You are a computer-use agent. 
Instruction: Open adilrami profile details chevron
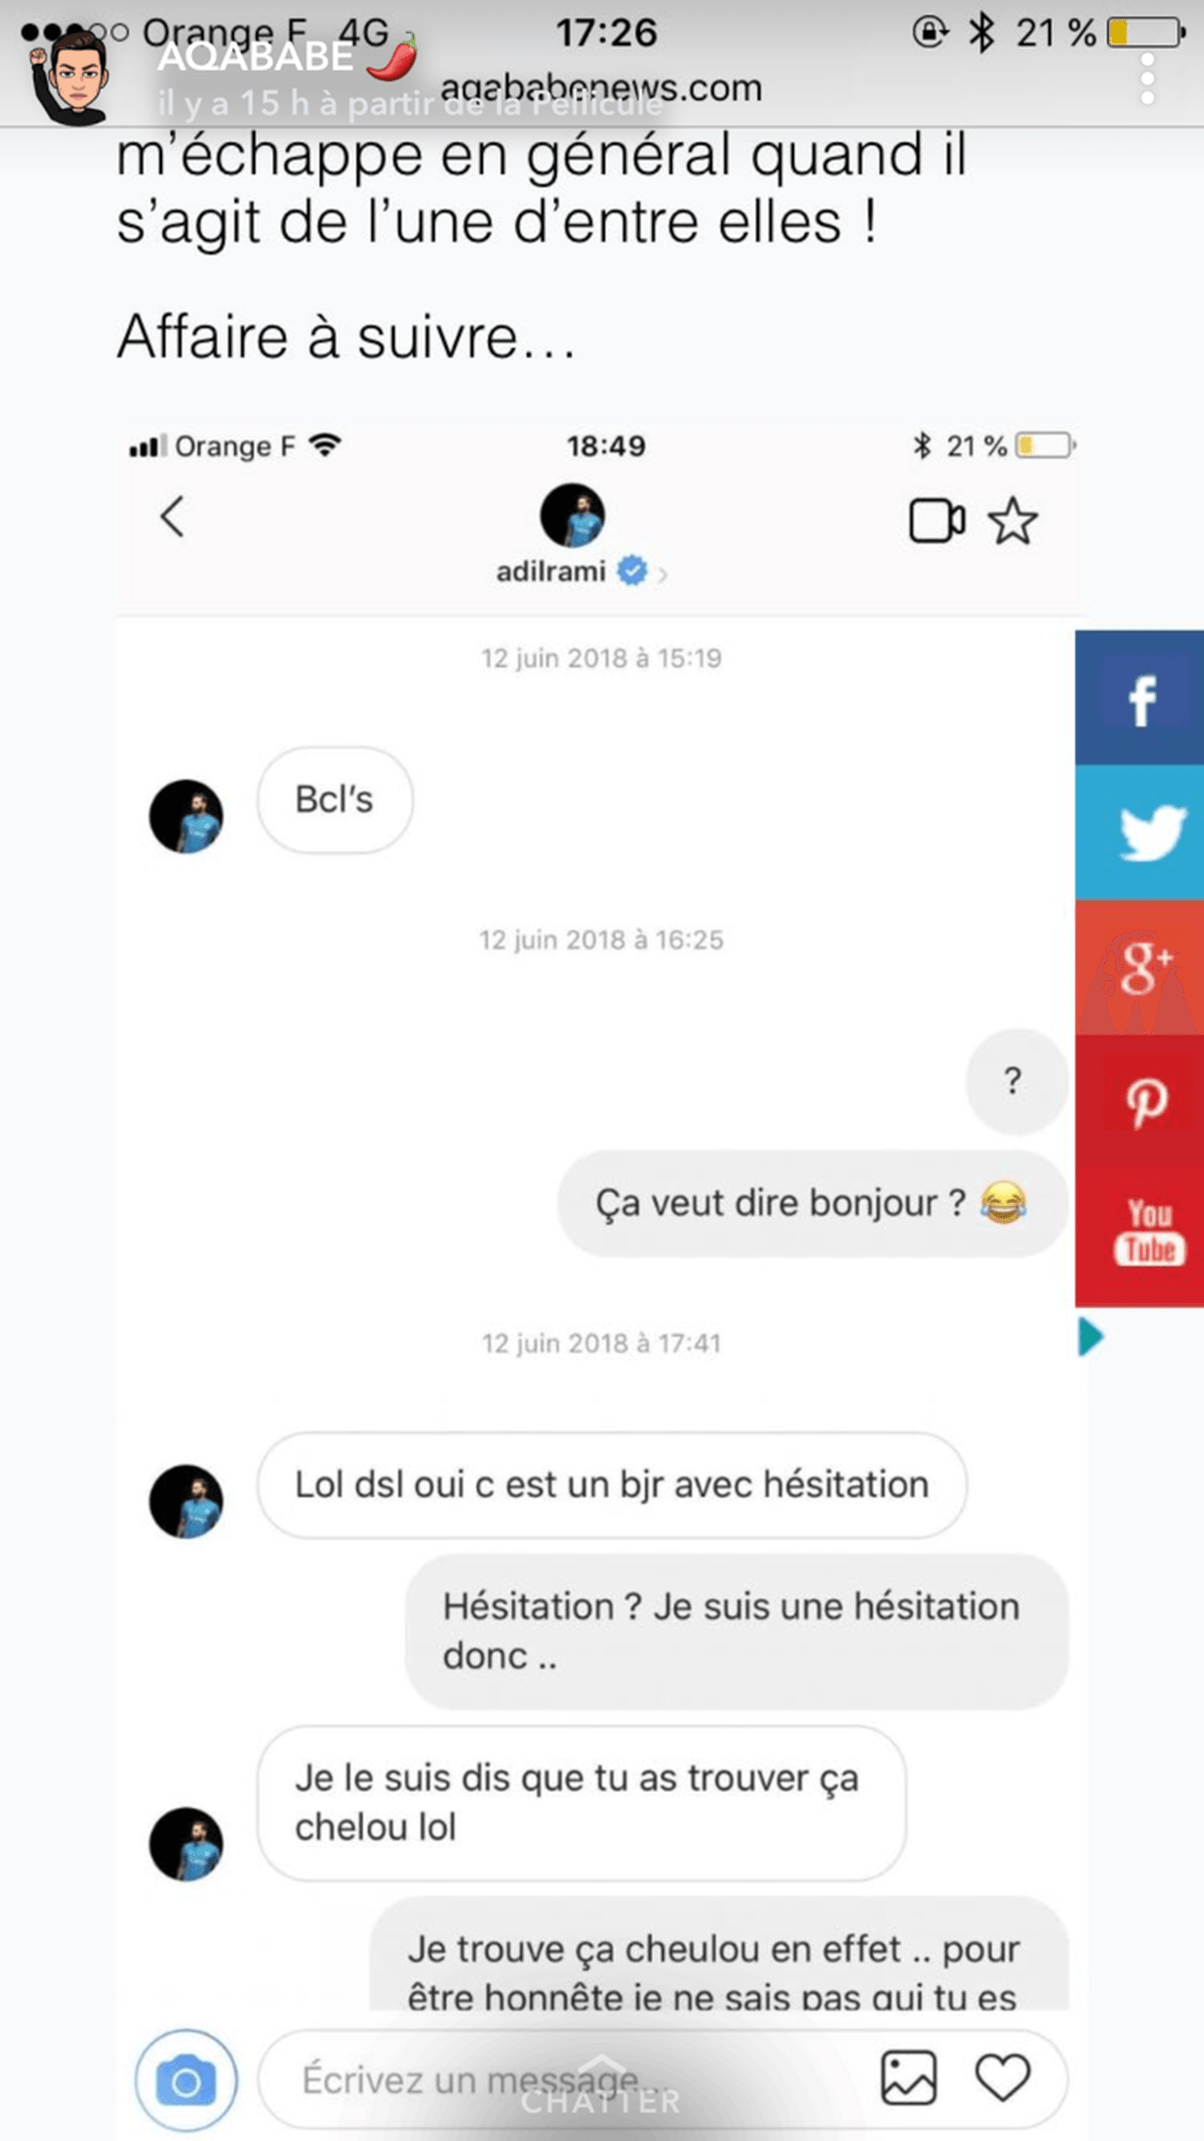[x=663, y=573]
